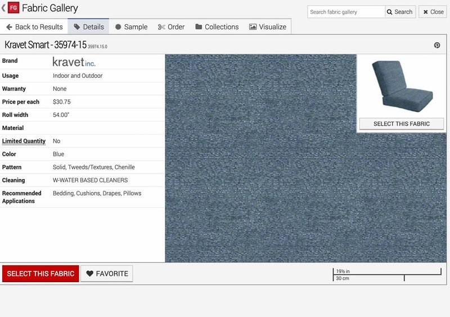Click the FG Fabric Gallery logo icon
450x317 pixels.
[x=13, y=8]
